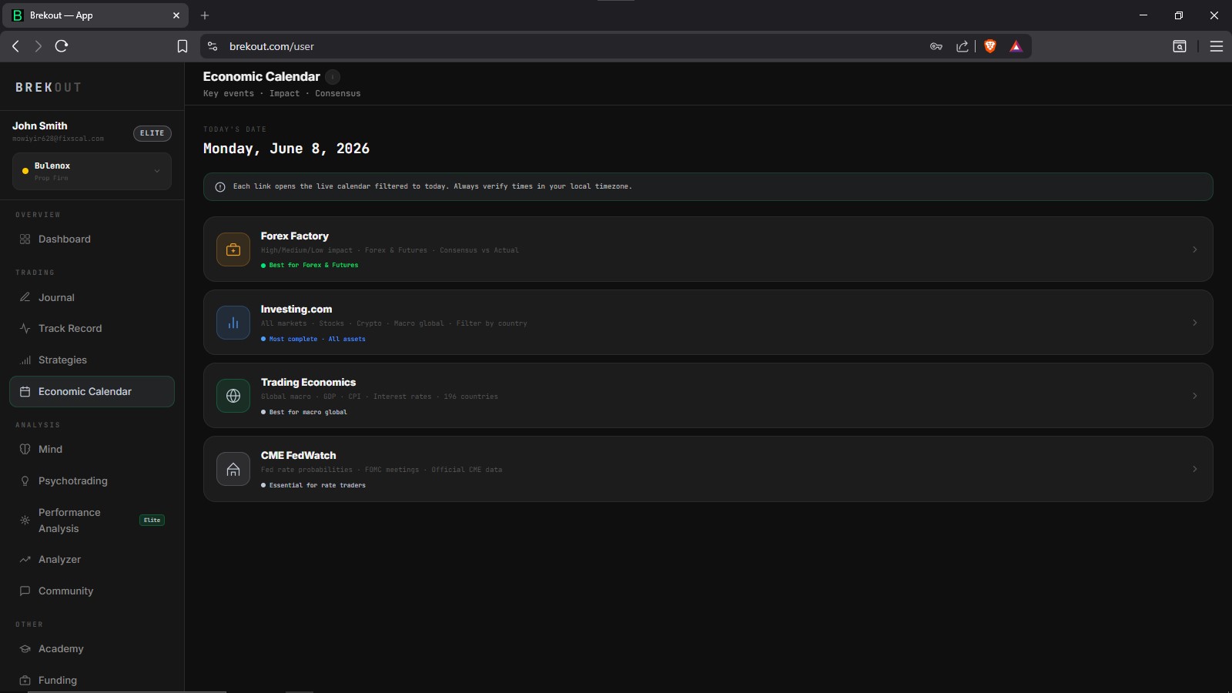
Task: Select the Strategies bar chart icon
Action: [x=25, y=360]
